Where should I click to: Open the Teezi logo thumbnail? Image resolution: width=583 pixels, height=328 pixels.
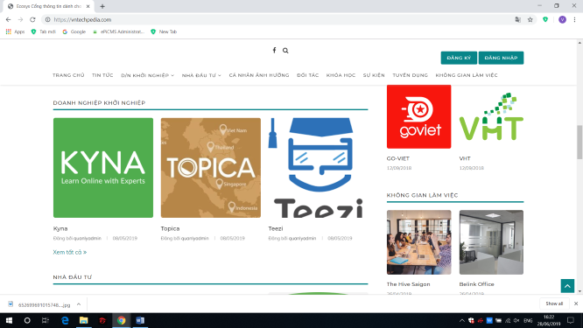point(318,168)
